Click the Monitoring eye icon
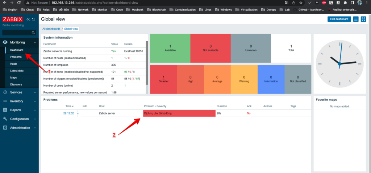Viewport: 371px width, 173px height. [x=5, y=42]
